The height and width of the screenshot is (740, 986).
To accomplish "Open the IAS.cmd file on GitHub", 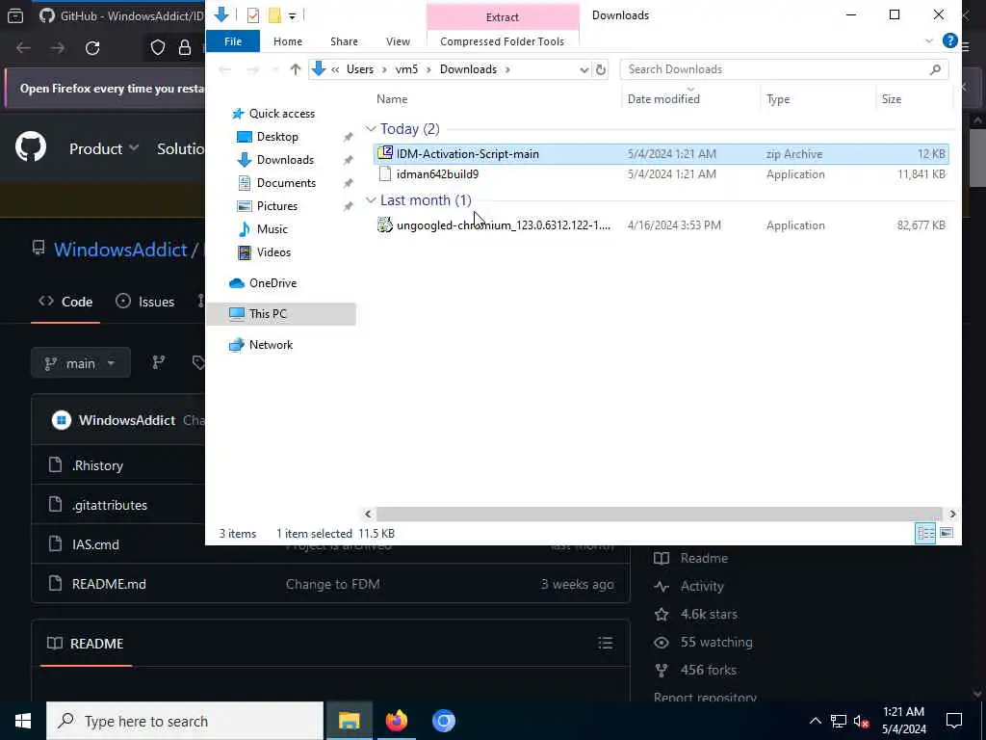I will click(x=95, y=544).
